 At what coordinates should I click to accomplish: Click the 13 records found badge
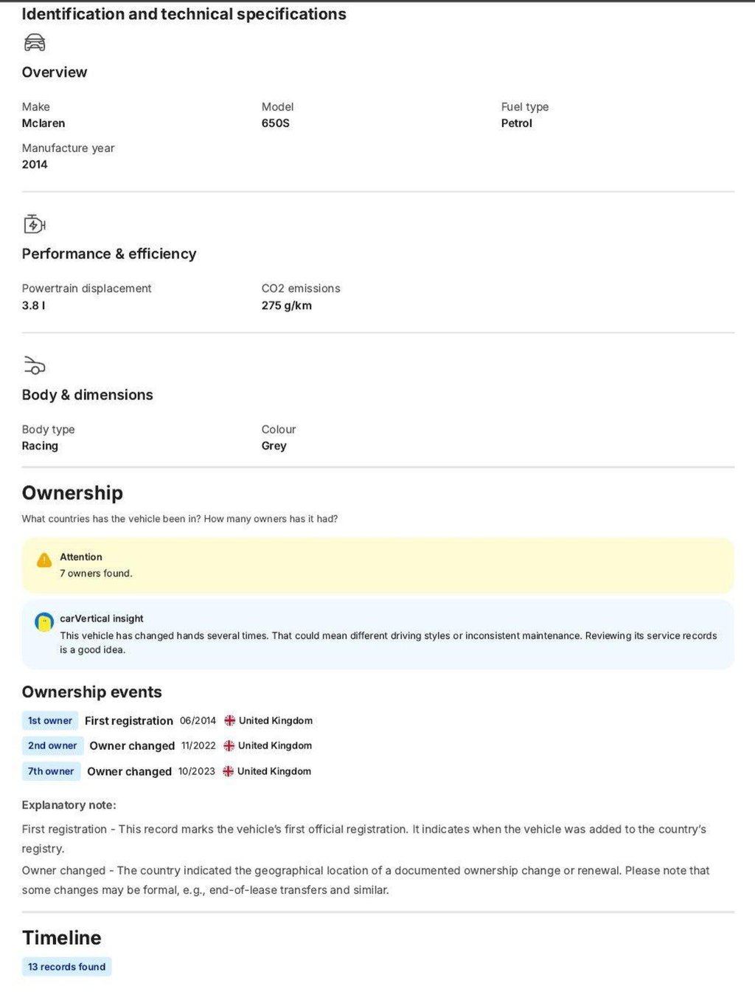pos(66,967)
